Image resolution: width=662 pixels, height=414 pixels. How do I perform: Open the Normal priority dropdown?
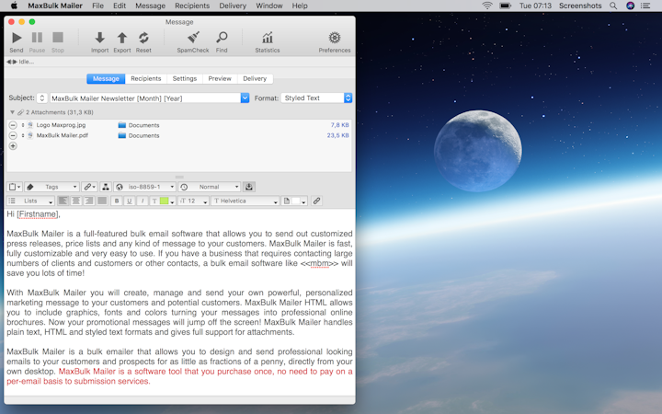tap(210, 187)
